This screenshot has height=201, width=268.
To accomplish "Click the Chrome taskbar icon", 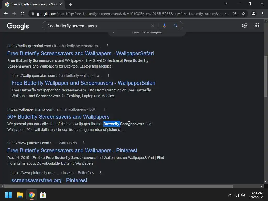I will (x=31, y=195).
